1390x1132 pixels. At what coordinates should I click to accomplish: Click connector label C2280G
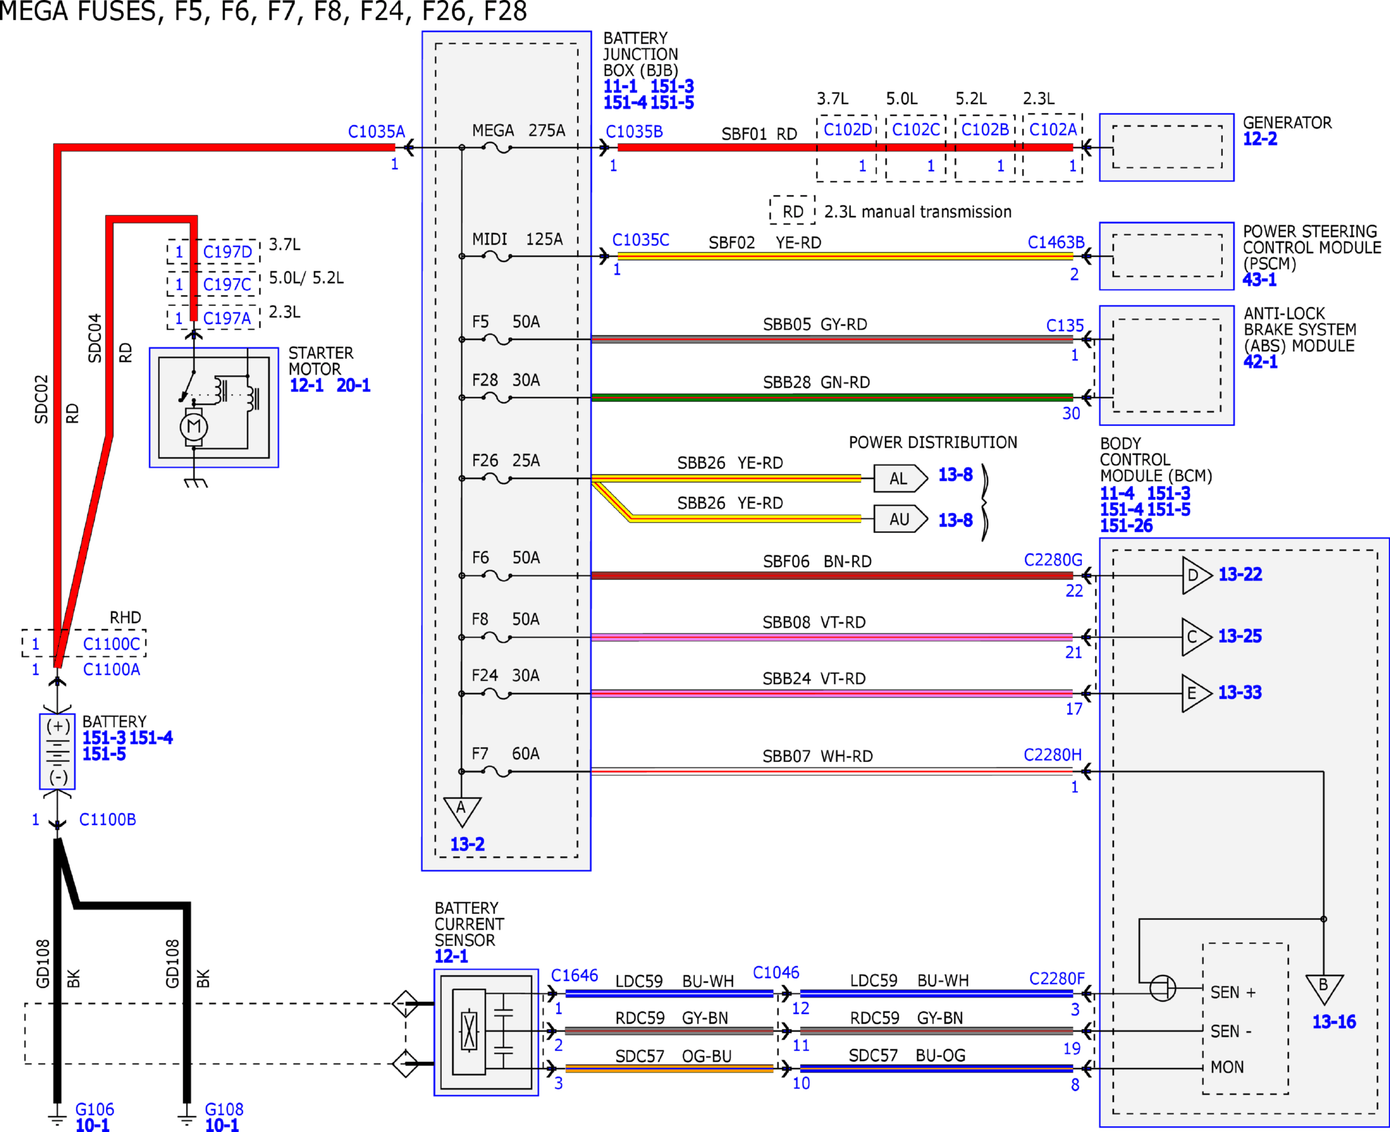(1053, 560)
